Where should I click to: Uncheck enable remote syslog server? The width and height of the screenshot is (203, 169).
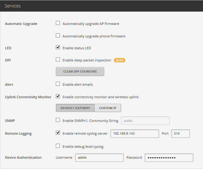click(58, 133)
